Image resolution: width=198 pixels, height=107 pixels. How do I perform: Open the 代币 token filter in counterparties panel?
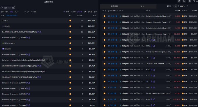(31, 12)
